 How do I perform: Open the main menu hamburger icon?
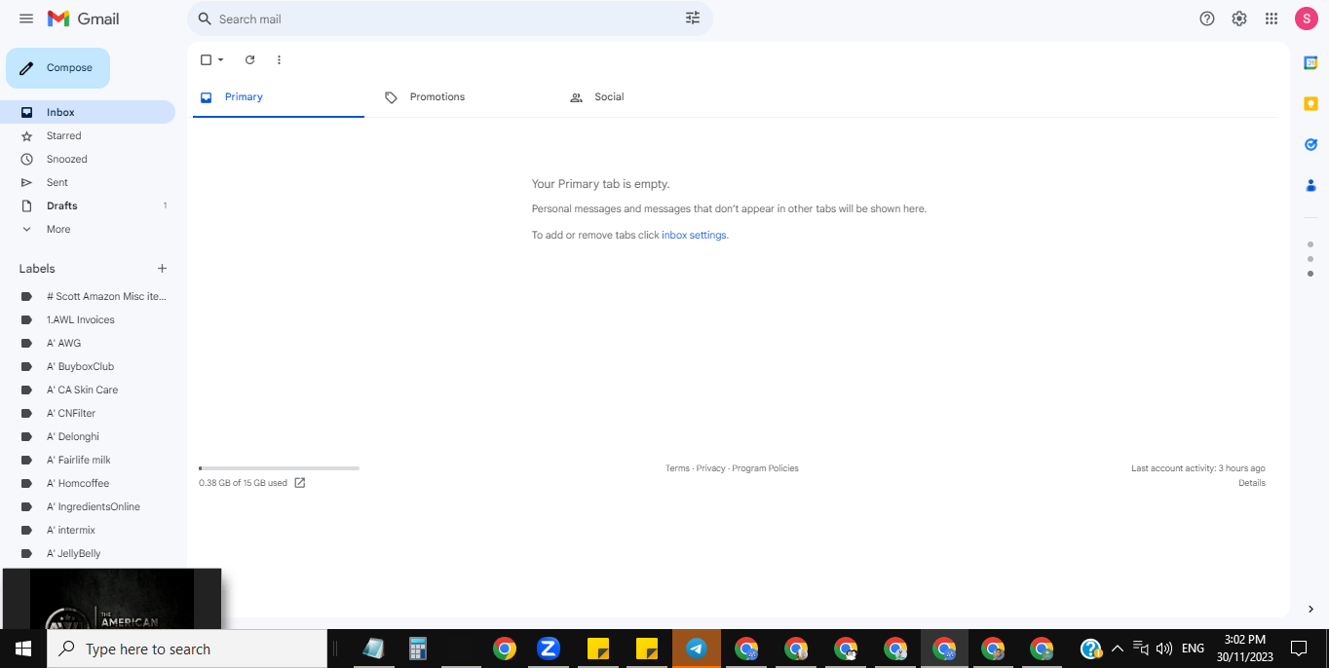pos(26,19)
